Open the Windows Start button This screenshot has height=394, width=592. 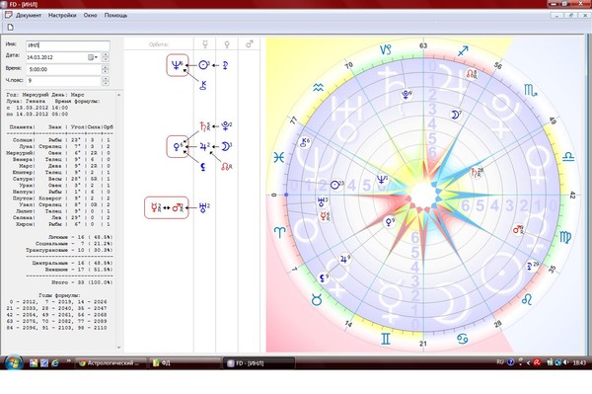pos(13,362)
